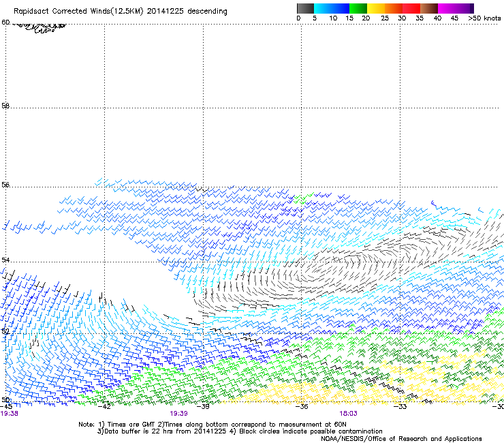504x443 pixels.
Task: Click the '54' latitude axis label
Action: (x=5, y=260)
